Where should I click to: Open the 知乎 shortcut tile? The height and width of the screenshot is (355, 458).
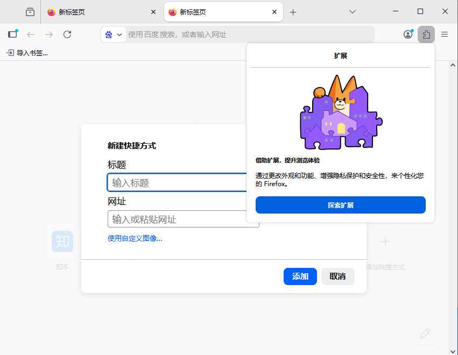pyautogui.click(x=62, y=242)
